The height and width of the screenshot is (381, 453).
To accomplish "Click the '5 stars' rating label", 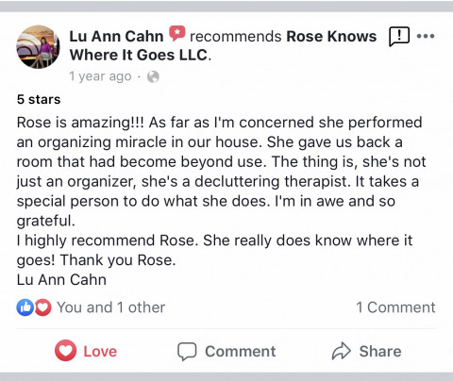I will [39, 99].
